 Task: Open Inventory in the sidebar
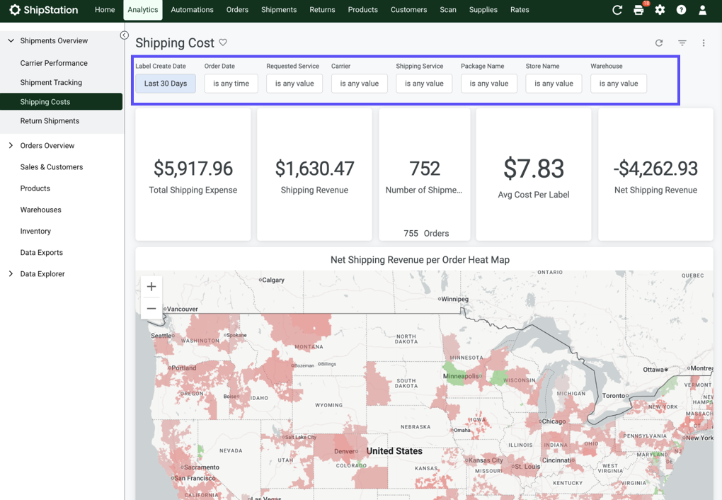click(35, 232)
